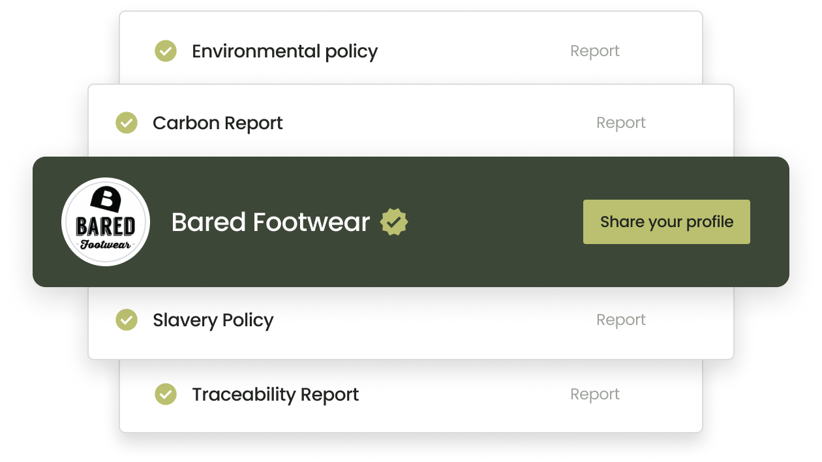Click the Bared Footwear profile name
Screen dimensions: 822x462
[x=271, y=223]
